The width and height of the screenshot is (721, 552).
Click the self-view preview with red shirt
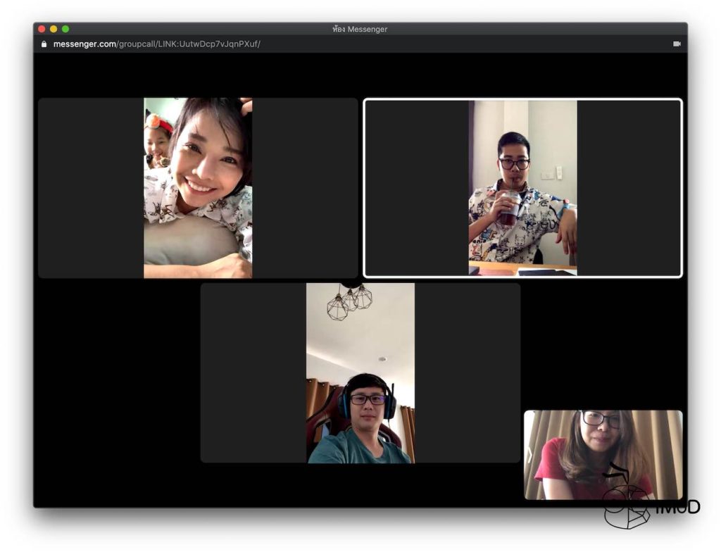coord(603,454)
